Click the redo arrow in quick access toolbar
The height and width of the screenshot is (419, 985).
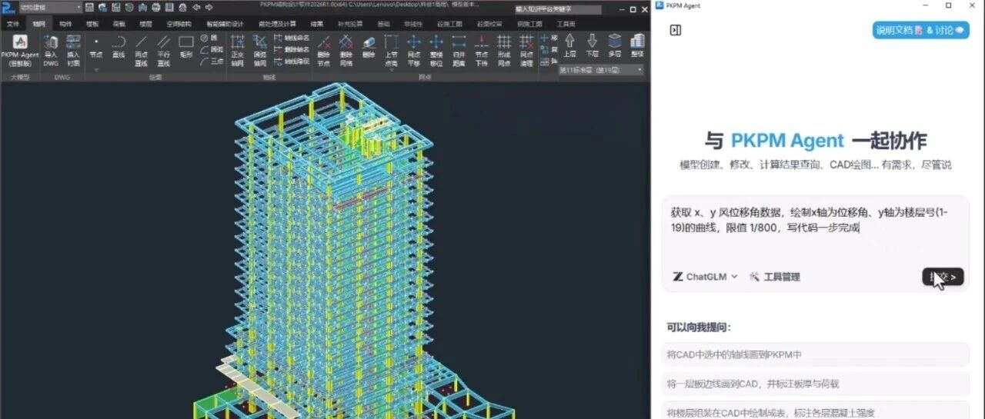click(x=209, y=8)
